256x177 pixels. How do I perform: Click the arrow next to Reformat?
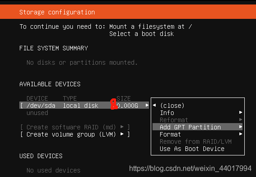[241, 119]
